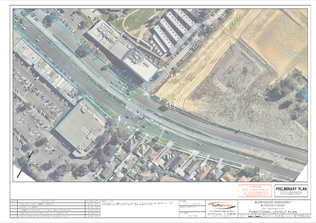316x223 pixels.
Task: Click the "INTERSECTION AMENDED" revision note
Action: pos(29,207)
